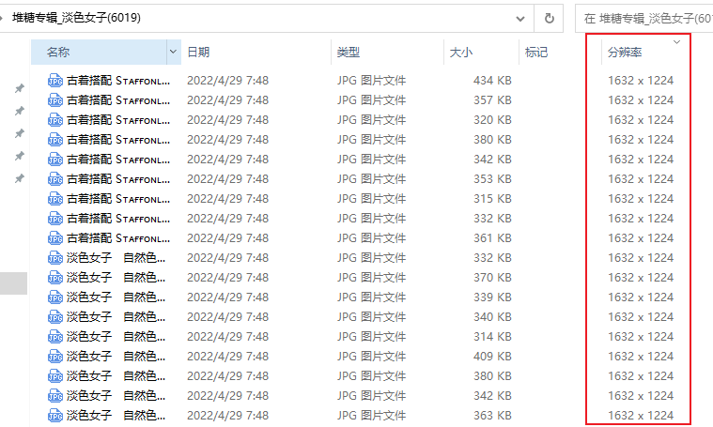Click the JPG icon of the 409 KB file
This screenshot has width=713, height=427.
[55, 356]
